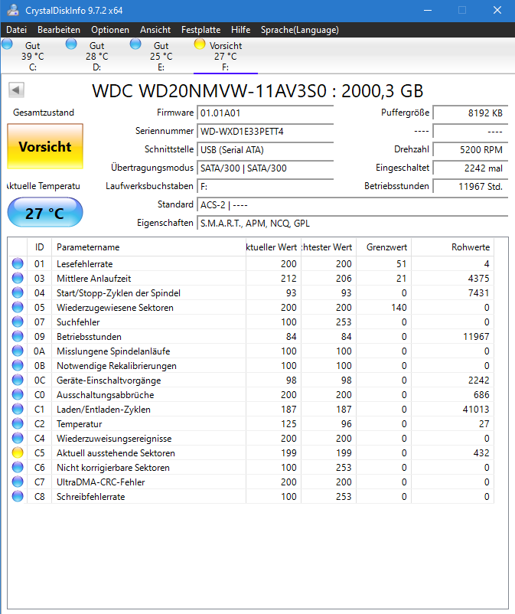Click the Grenzwert column header

384,247
